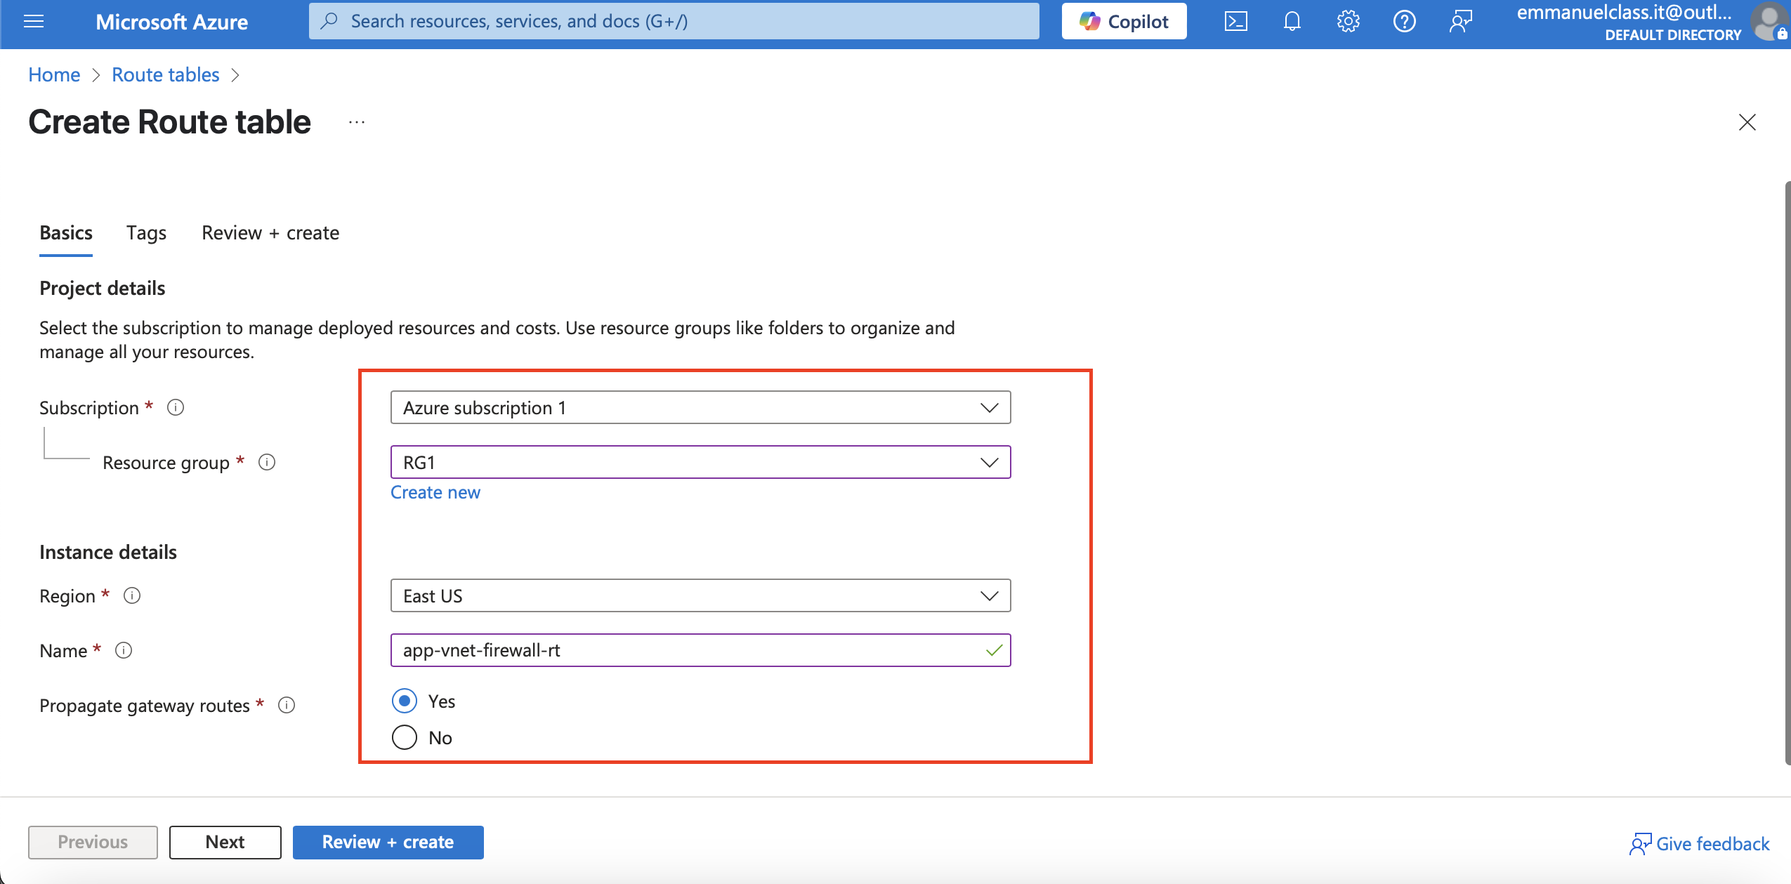
Task: Click the Next button
Action: [225, 842]
